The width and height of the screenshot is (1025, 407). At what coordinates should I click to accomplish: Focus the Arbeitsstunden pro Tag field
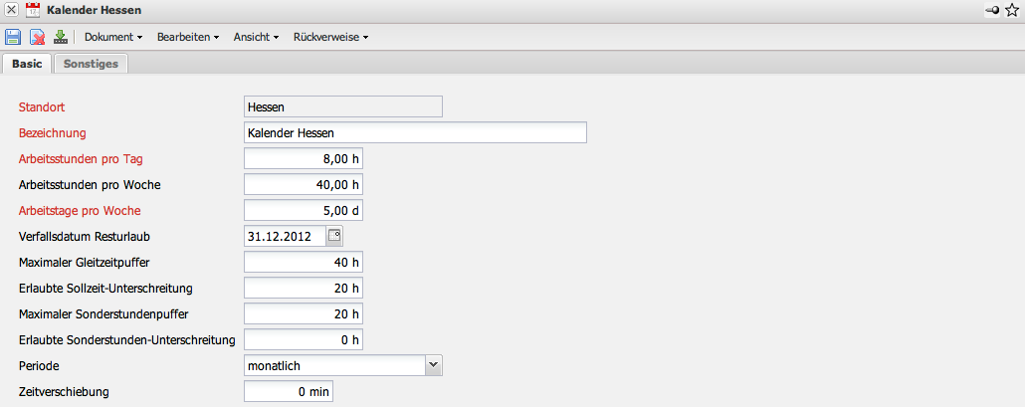tap(304, 158)
